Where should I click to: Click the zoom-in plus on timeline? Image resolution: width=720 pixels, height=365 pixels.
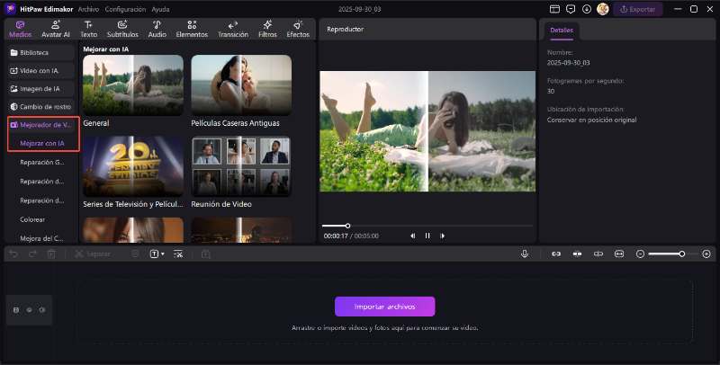point(706,254)
